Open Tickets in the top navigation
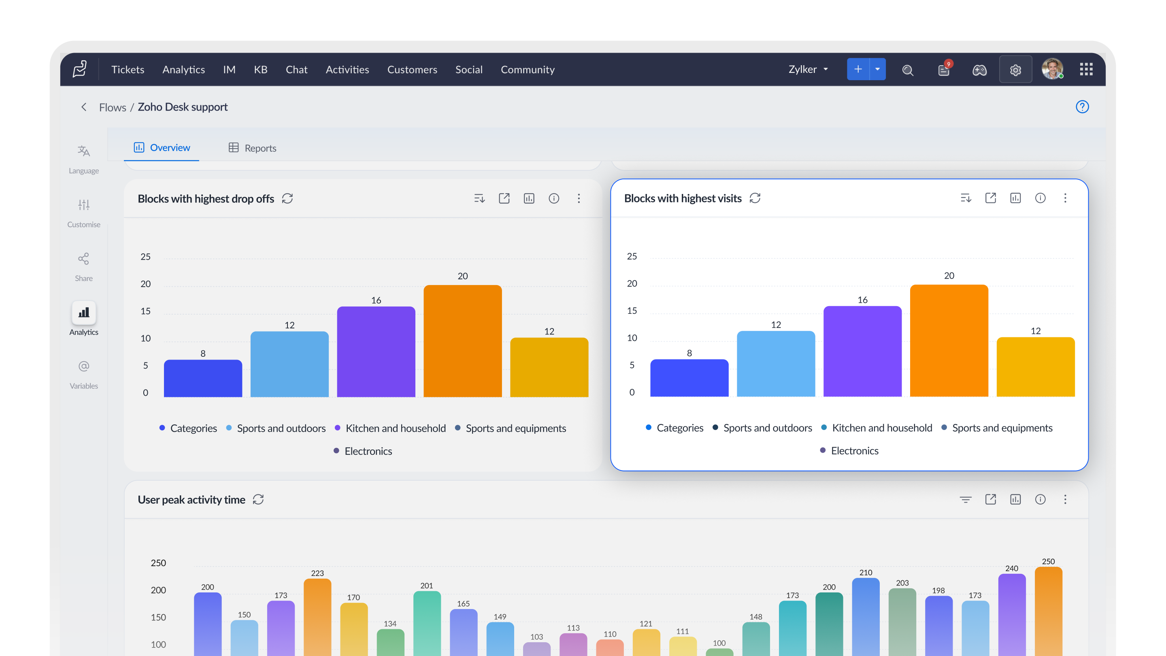 point(128,69)
